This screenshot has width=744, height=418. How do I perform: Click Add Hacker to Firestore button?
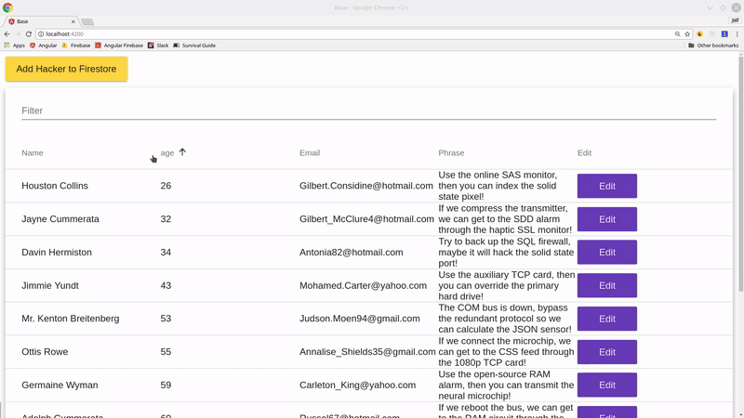tap(66, 70)
